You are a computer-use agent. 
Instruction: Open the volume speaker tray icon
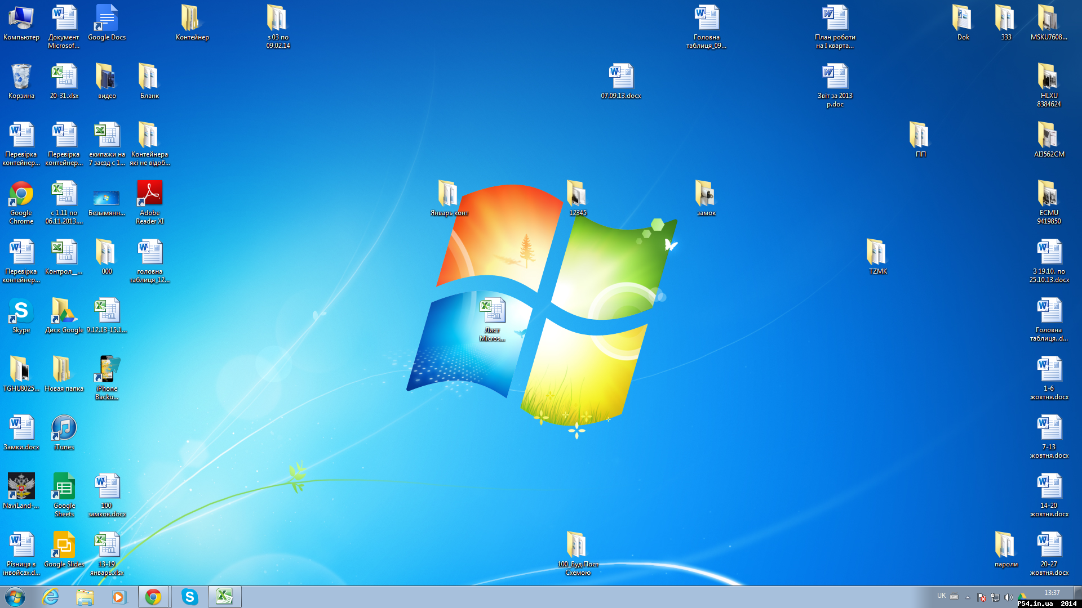pos(1008,597)
